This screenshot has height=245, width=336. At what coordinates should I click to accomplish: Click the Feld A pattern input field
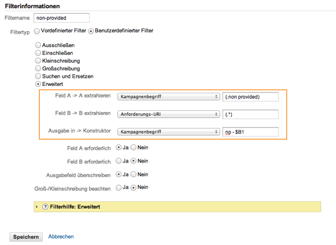click(250, 96)
